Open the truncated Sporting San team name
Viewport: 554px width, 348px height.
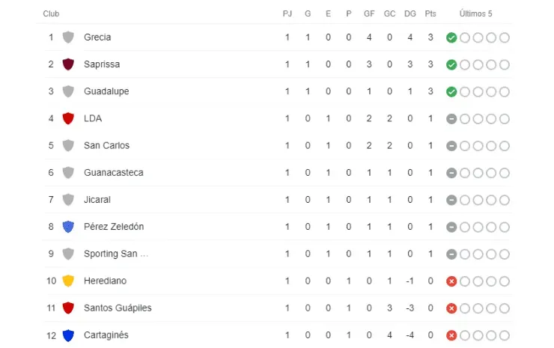tap(116, 254)
